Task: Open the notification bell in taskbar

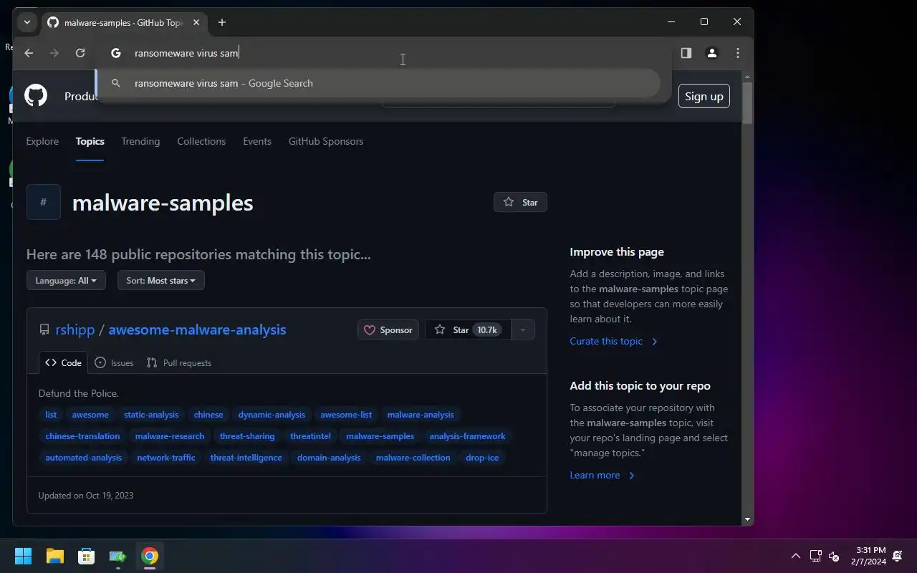Action: coord(898,556)
